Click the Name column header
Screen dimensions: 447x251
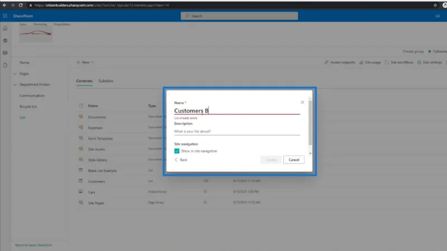click(x=93, y=106)
